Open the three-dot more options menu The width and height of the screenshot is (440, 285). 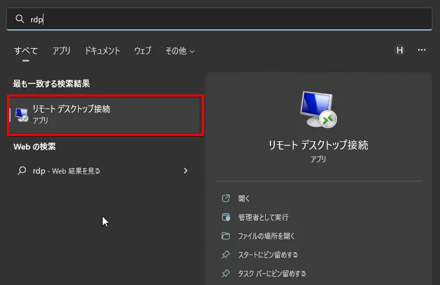click(422, 50)
